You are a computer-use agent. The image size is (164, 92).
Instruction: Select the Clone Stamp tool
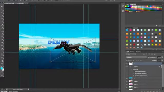coord(2,31)
